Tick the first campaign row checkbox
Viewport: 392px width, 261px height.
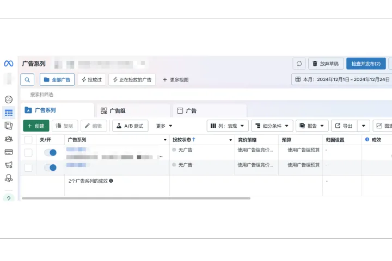click(x=28, y=152)
